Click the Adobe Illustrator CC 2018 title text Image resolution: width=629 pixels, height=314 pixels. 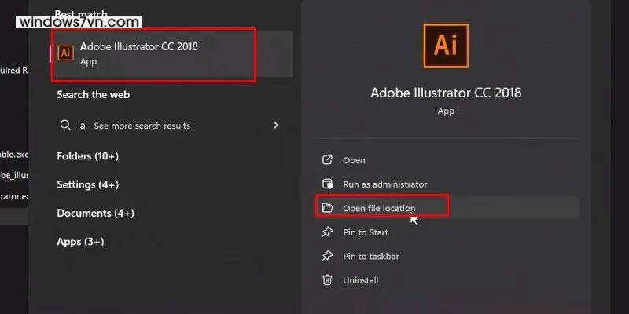[446, 93]
